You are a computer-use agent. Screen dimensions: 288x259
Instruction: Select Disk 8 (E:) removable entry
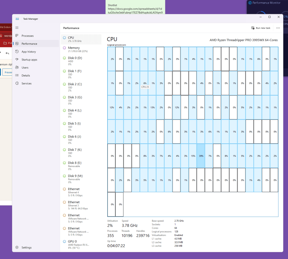tap(81, 166)
